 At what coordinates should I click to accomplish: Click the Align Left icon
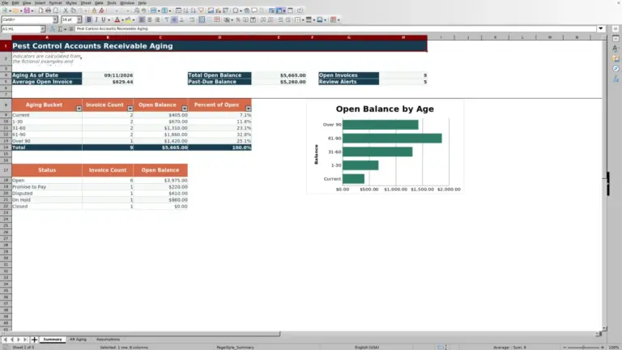point(142,19)
